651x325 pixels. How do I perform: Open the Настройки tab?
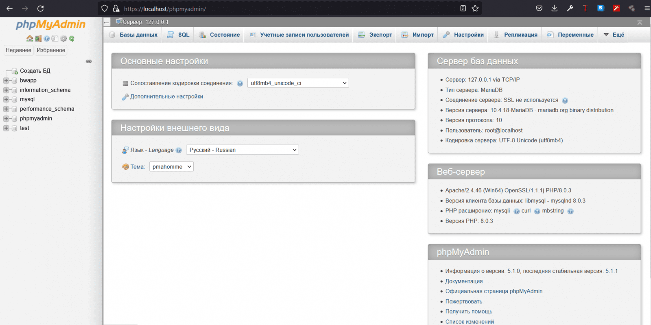[463, 35]
